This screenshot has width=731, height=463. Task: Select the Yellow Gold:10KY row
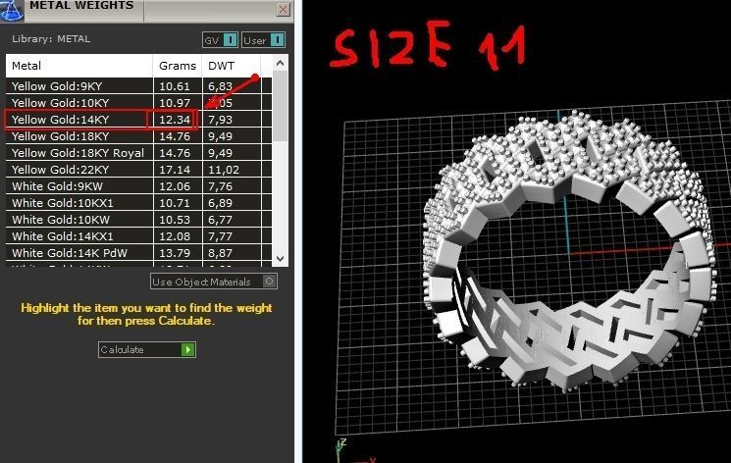click(138, 103)
